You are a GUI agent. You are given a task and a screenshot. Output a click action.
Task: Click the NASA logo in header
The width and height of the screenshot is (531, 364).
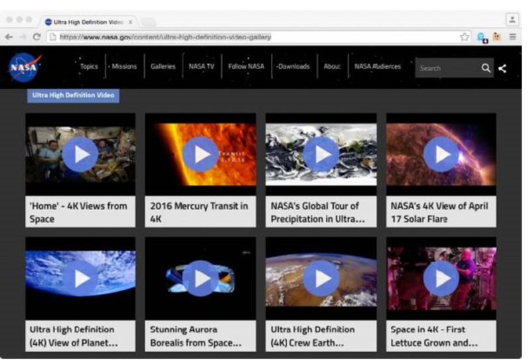tap(25, 67)
